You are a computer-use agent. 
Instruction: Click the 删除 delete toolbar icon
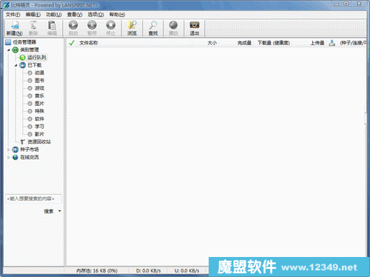[33, 28]
